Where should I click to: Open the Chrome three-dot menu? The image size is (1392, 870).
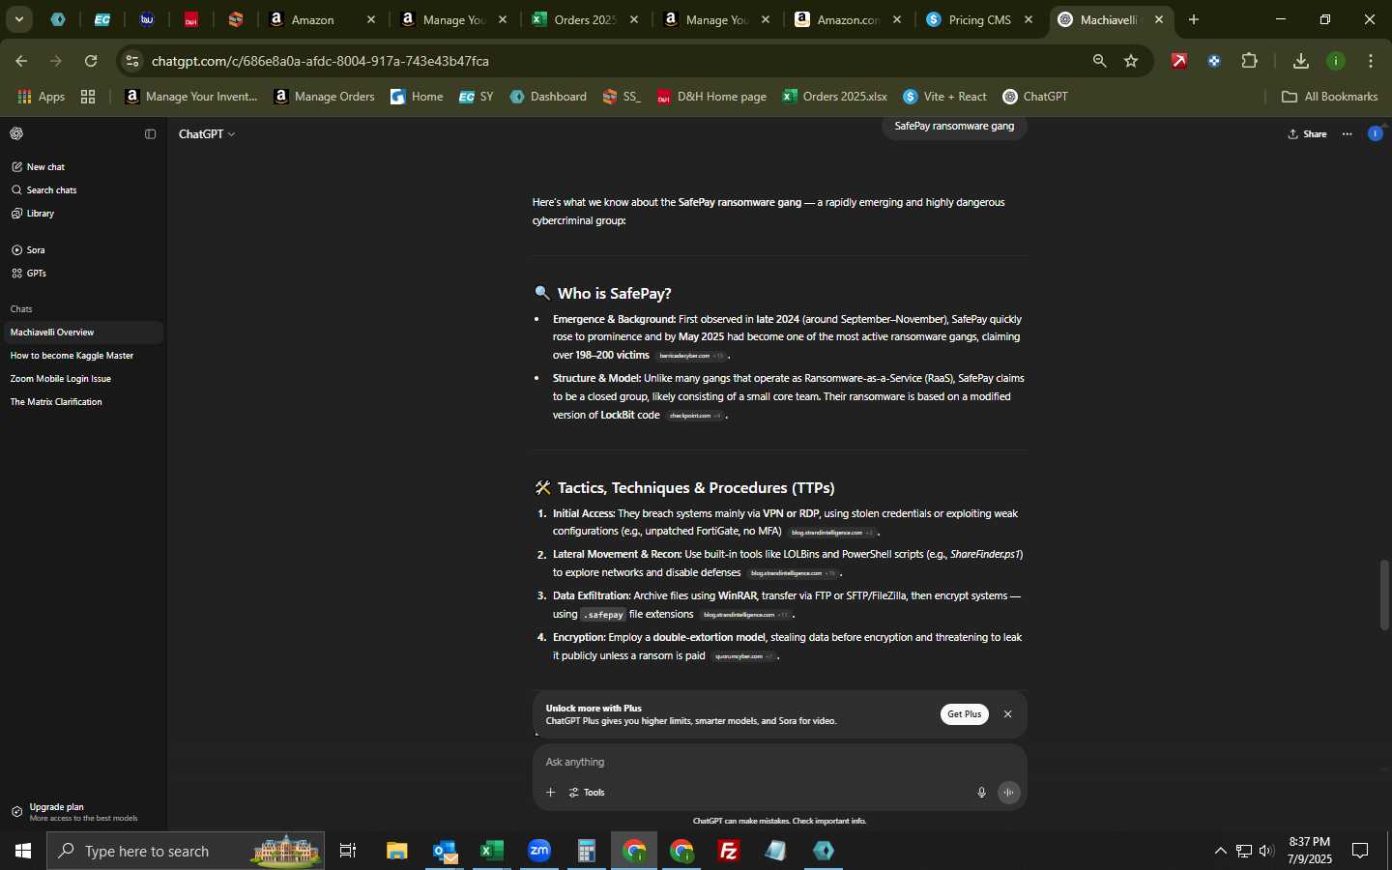(1371, 61)
